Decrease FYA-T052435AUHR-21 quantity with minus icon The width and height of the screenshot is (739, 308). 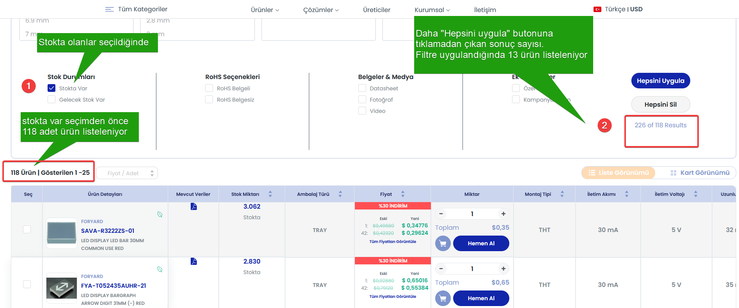point(441,269)
